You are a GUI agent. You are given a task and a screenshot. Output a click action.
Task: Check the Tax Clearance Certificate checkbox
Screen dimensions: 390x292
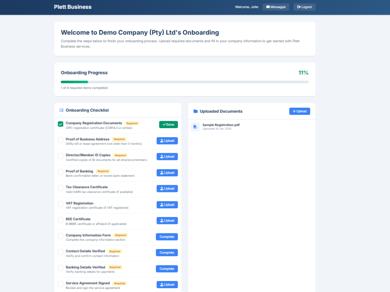(x=60, y=188)
